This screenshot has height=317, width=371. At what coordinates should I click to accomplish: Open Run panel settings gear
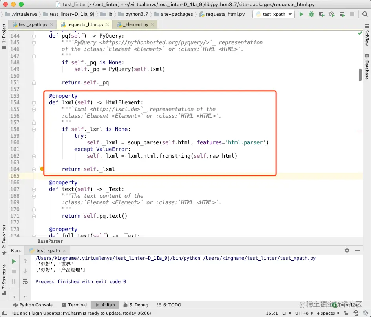[347, 250]
